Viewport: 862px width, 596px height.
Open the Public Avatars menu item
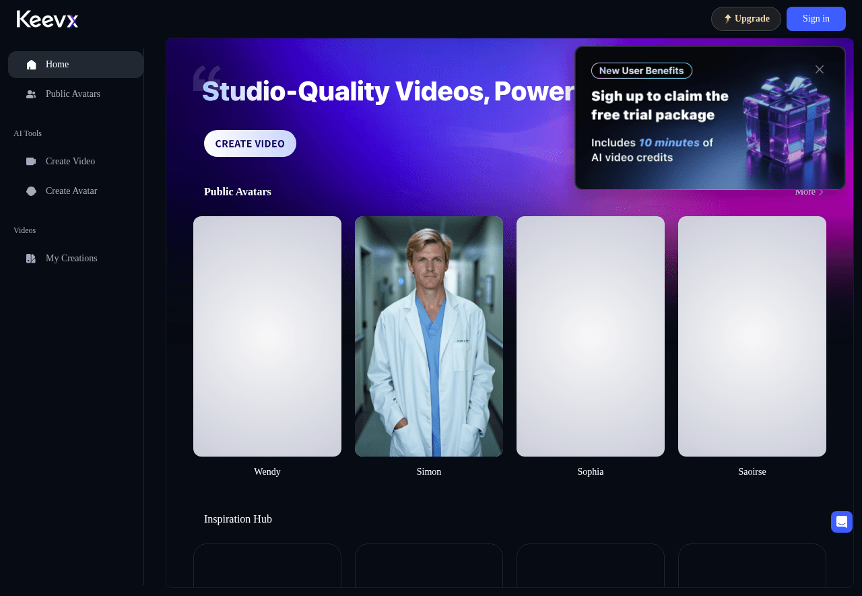pyautogui.click(x=73, y=94)
